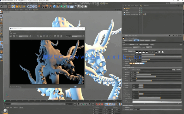The width and height of the screenshot is (184, 114).
Task: Click the ring-shaped light type icon
Action: (x=153, y=52)
